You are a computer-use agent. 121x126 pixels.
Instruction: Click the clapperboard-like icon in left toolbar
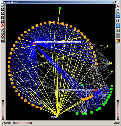tap(3, 37)
